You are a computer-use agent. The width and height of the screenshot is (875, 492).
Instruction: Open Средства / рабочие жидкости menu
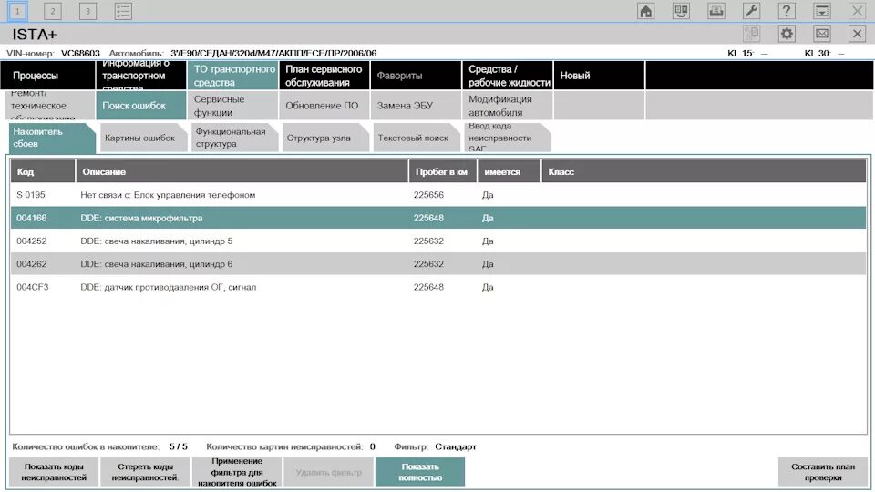coord(508,76)
